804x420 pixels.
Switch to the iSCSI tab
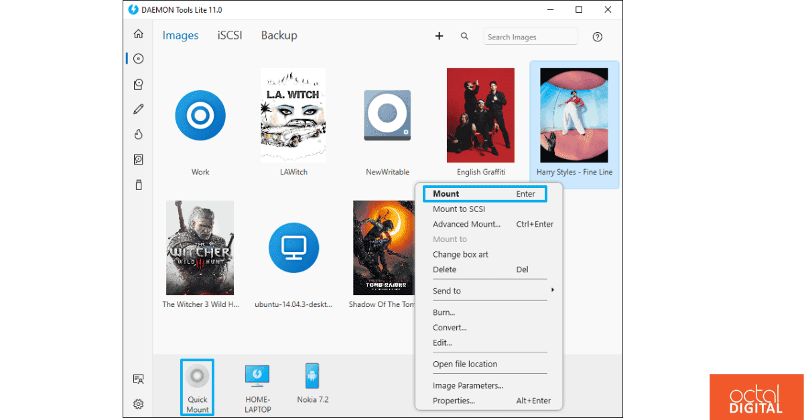tap(230, 35)
